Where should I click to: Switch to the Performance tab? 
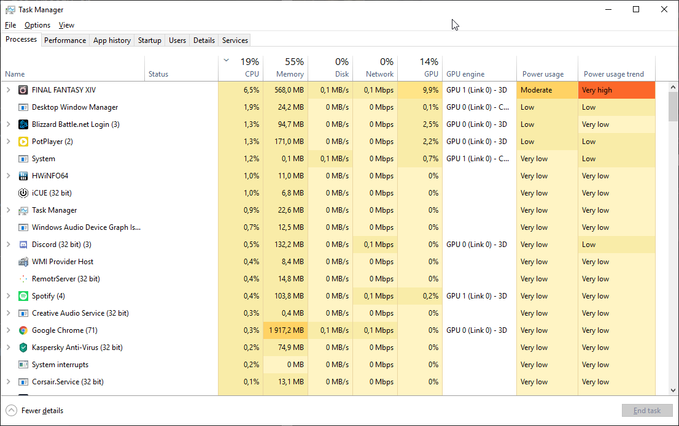pos(65,40)
